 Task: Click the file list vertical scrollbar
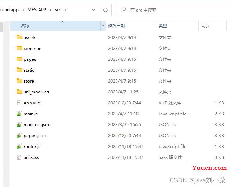pyautogui.click(x=6, y=130)
